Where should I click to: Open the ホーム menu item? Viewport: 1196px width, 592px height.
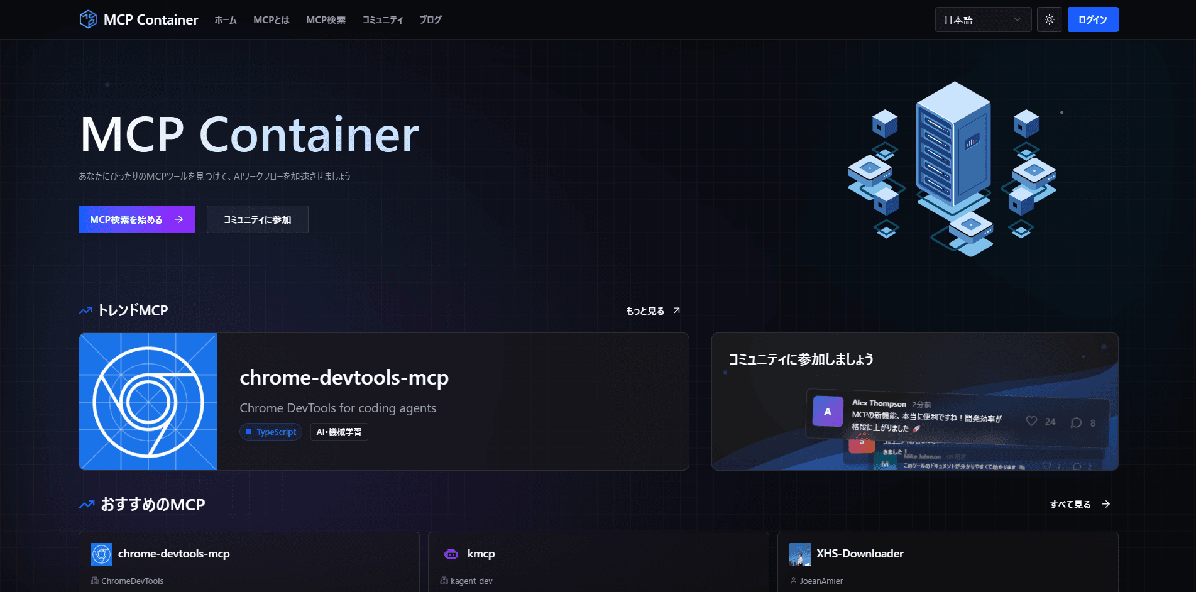click(x=226, y=20)
